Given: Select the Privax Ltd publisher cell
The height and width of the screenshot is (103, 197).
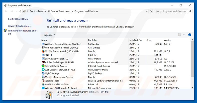Looking at the screenshot, I should coord(93,84).
